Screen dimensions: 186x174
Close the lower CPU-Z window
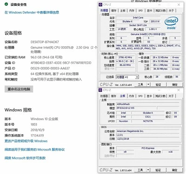tap(179, 90)
